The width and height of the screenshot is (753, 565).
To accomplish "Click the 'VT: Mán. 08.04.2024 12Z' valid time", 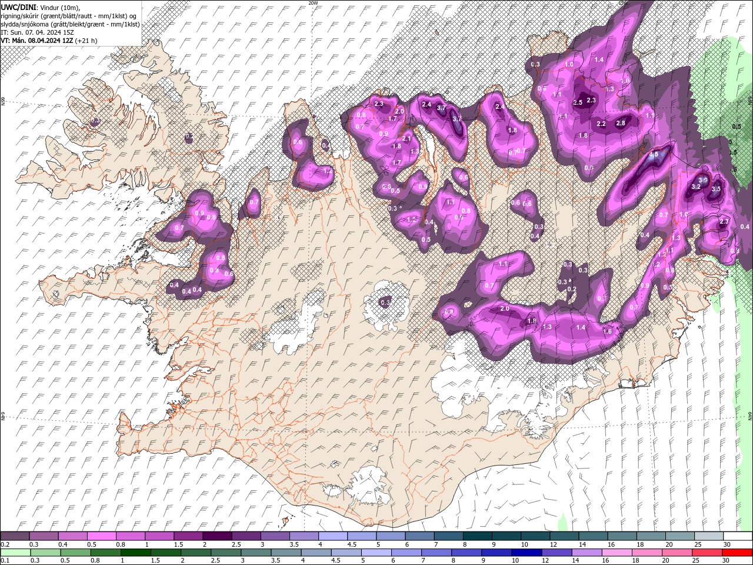I will pos(37,41).
